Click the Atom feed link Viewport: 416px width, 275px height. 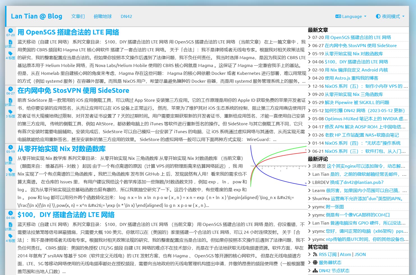tap(345, 254)
